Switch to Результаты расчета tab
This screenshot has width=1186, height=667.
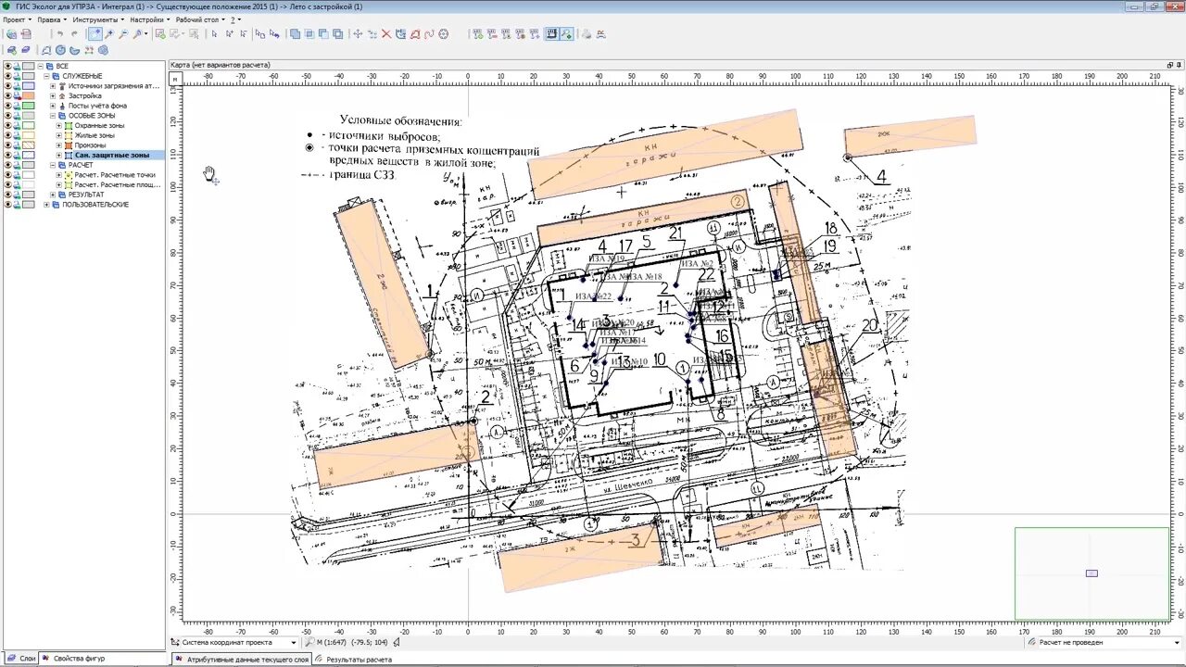pyautogui.click(x=353, y=660)
